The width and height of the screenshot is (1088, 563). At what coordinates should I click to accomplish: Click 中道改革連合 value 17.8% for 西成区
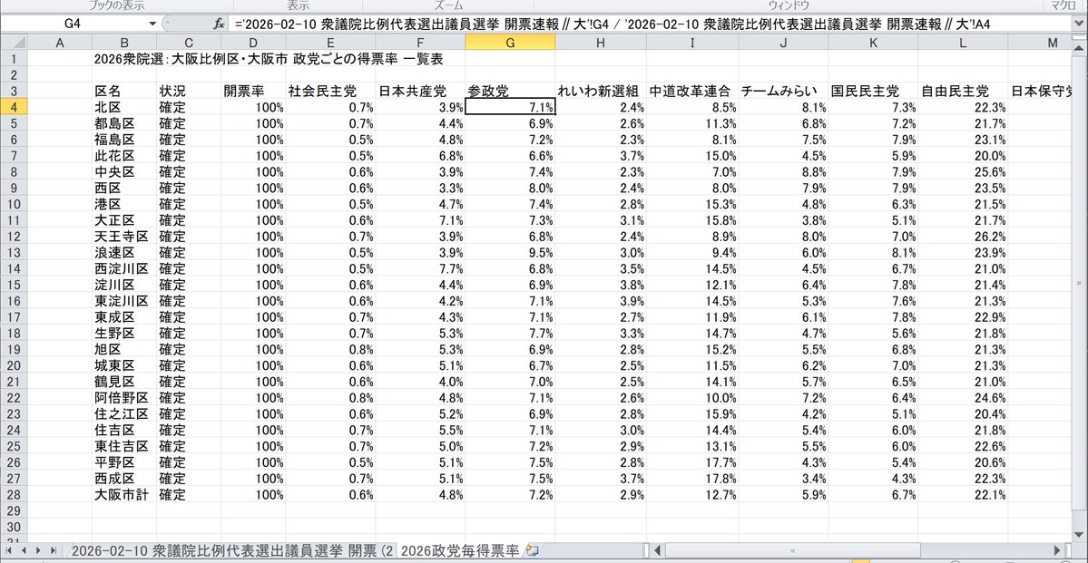[691, 479]
